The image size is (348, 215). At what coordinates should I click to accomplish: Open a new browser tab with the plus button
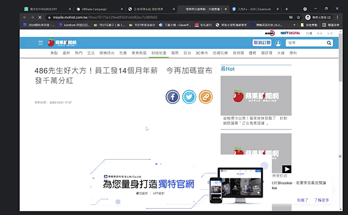point(287,9)
